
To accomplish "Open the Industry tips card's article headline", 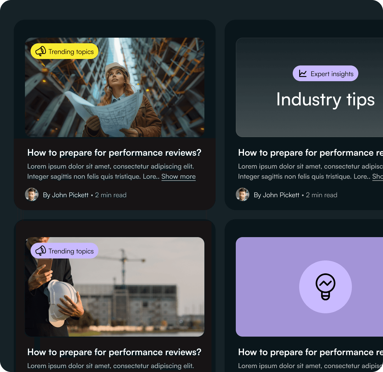I will click(311, 153).
